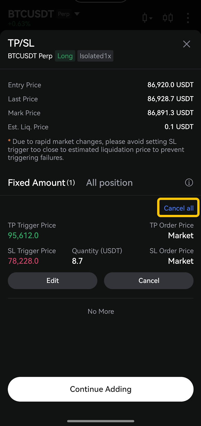Image resolution: width=201 pixels, height=426 pixels.
Task: Open the candlestick chart type selector
Action: click(x=147, y=18)
